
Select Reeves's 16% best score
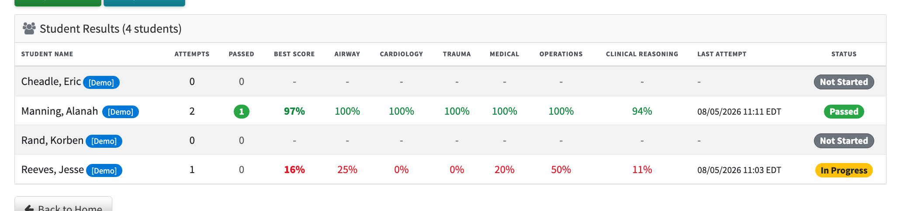[x=294, y=170]
